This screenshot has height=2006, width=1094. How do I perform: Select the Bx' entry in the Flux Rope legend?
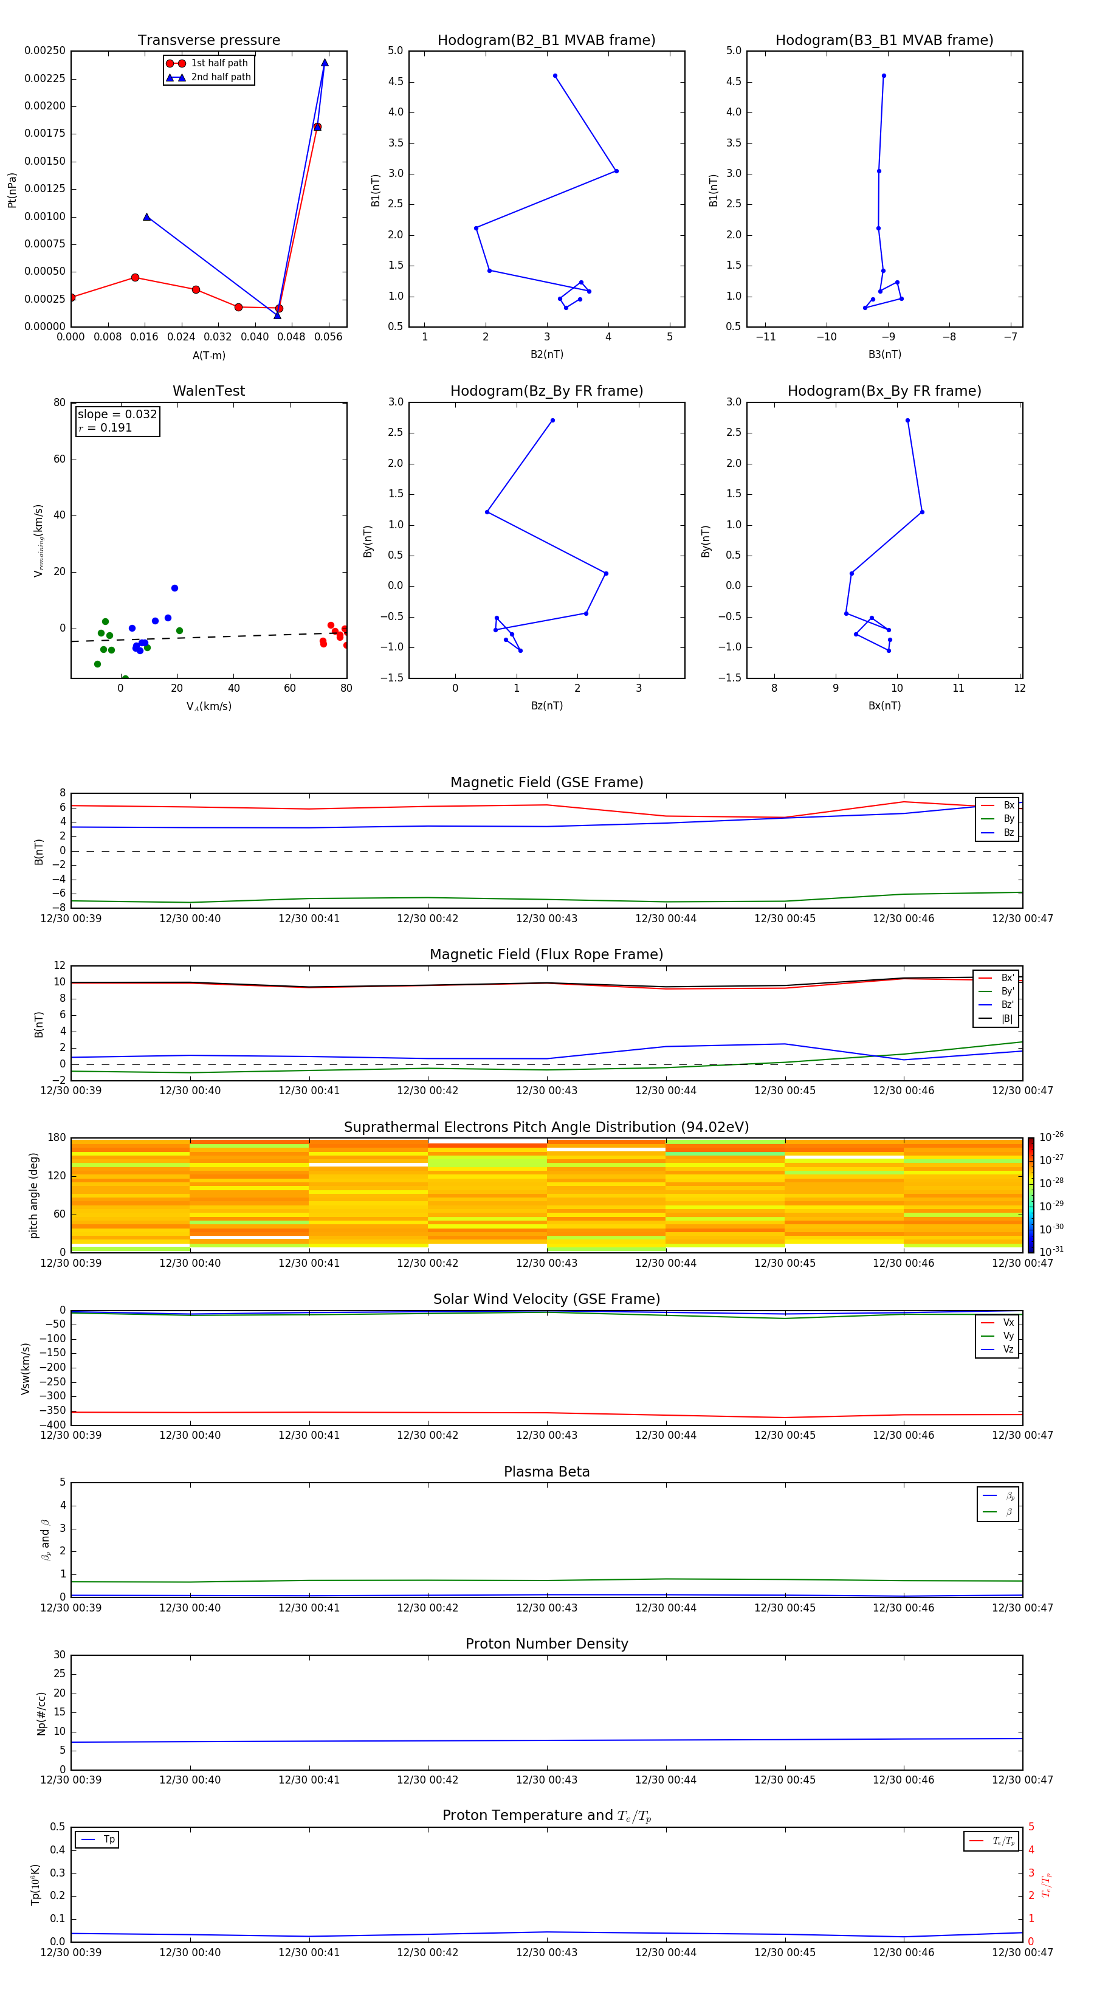click(x=996, y=978)
